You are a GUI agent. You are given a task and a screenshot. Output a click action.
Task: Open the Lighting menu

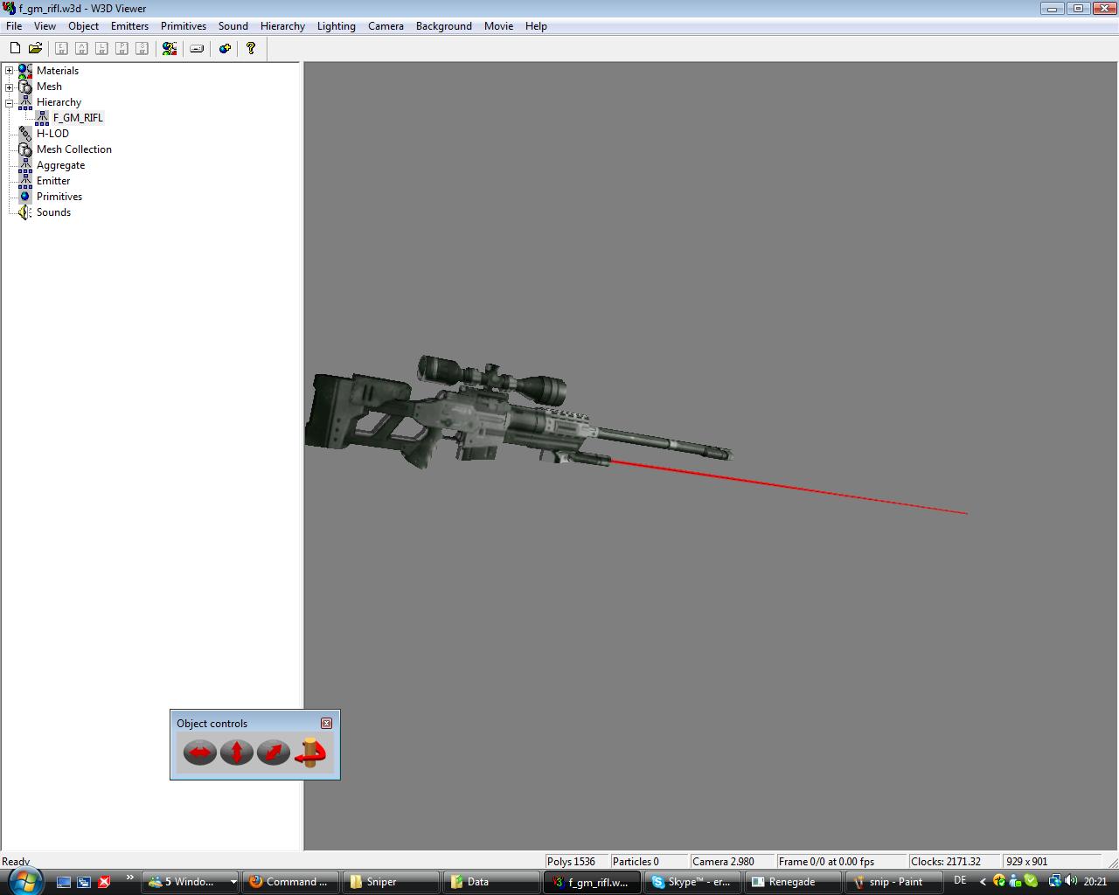click(x=336, y=26)
